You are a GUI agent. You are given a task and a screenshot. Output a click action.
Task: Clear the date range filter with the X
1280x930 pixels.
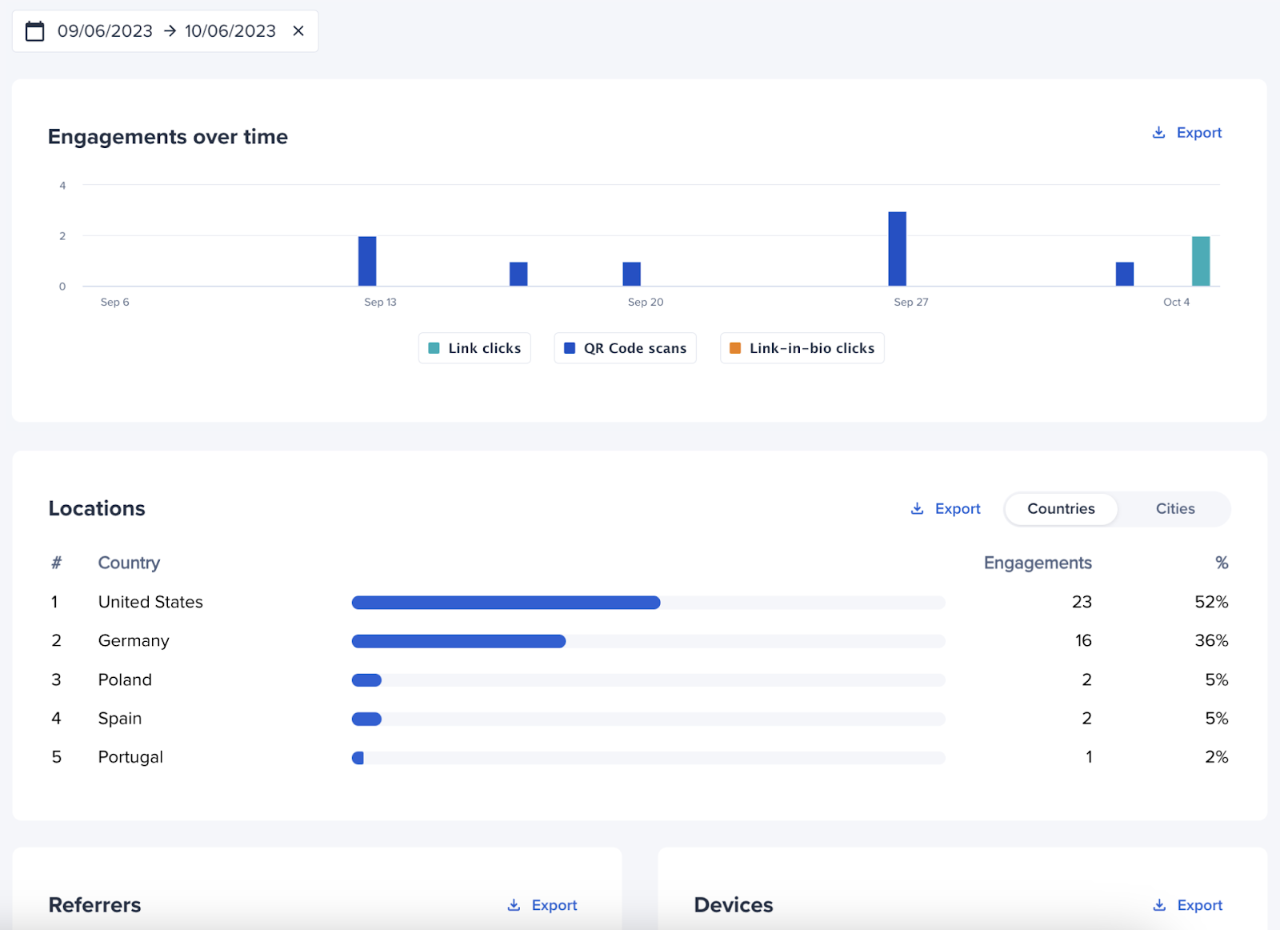click(298, 30)
